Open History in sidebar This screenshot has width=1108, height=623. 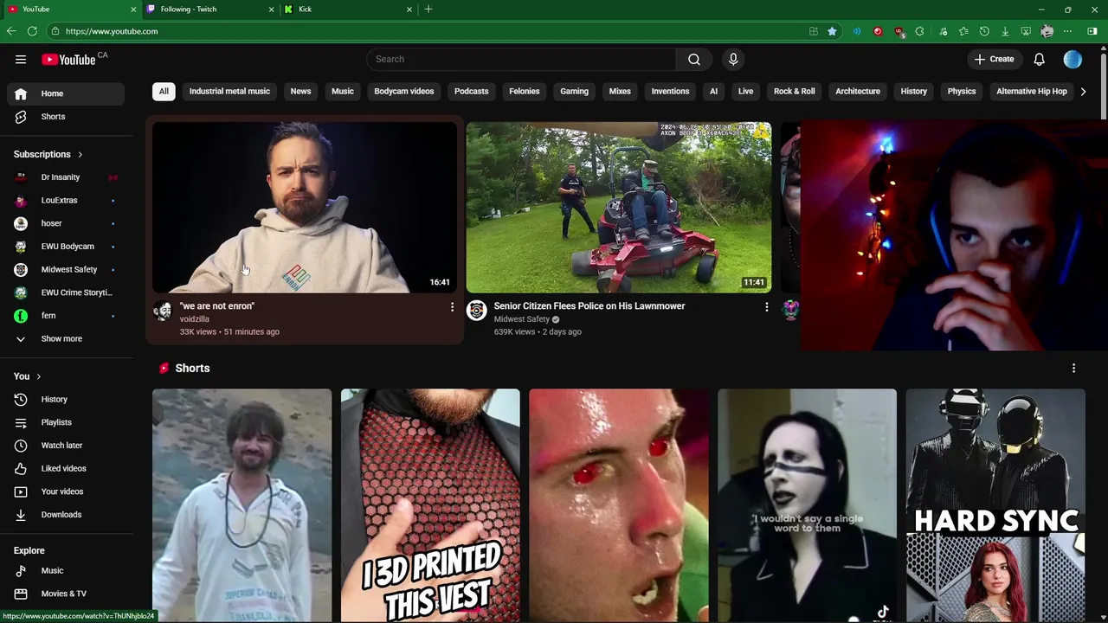point(66,399)
